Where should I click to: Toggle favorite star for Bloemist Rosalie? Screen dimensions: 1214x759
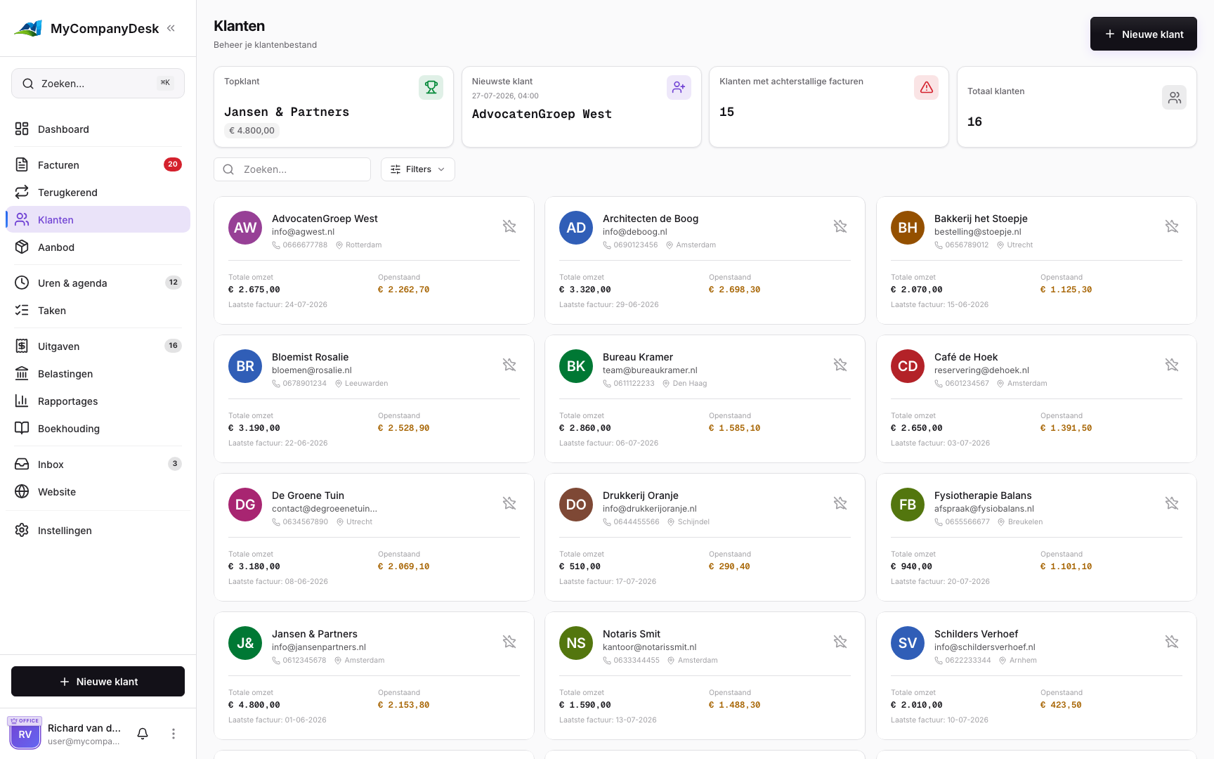tap(509, 365)
